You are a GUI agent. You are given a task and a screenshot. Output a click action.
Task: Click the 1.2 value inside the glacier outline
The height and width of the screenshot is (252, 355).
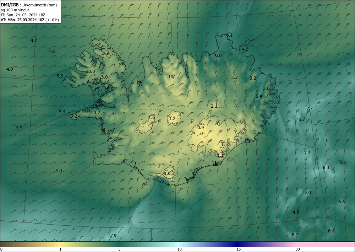[172, 118]
